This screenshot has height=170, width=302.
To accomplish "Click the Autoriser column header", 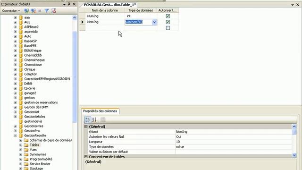I will [168, 10].
